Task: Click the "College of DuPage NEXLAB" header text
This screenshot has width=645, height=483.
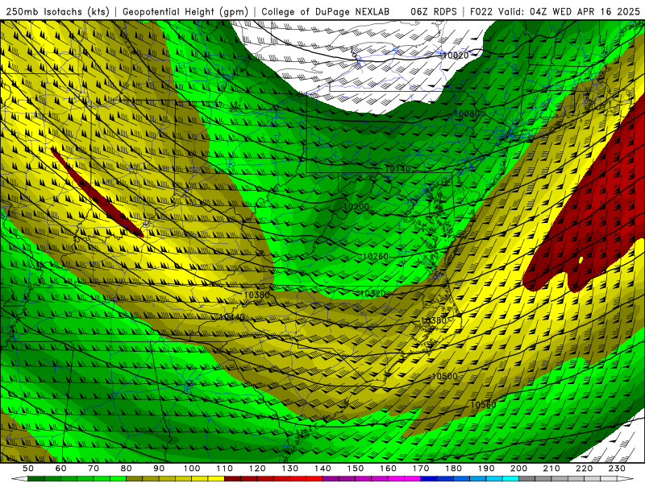Action: (x=326, y=12)
